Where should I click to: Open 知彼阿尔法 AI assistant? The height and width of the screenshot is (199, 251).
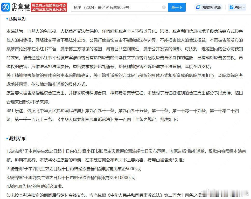(208, 7)
